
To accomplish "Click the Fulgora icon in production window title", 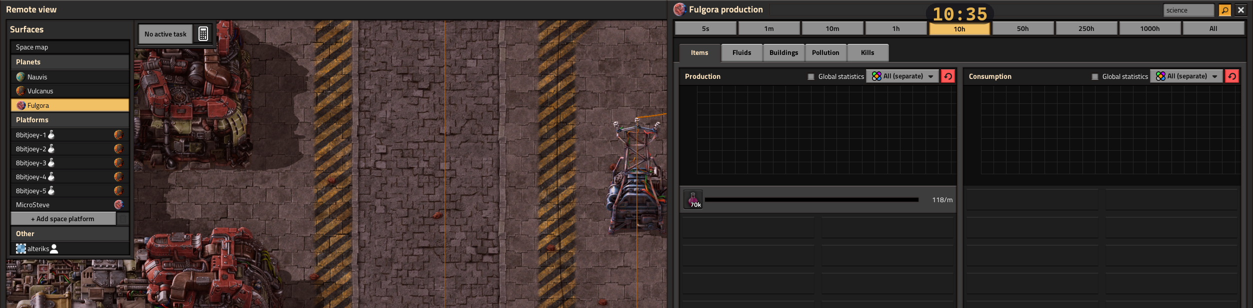I will pyautogui.click(x=679, y=9).
